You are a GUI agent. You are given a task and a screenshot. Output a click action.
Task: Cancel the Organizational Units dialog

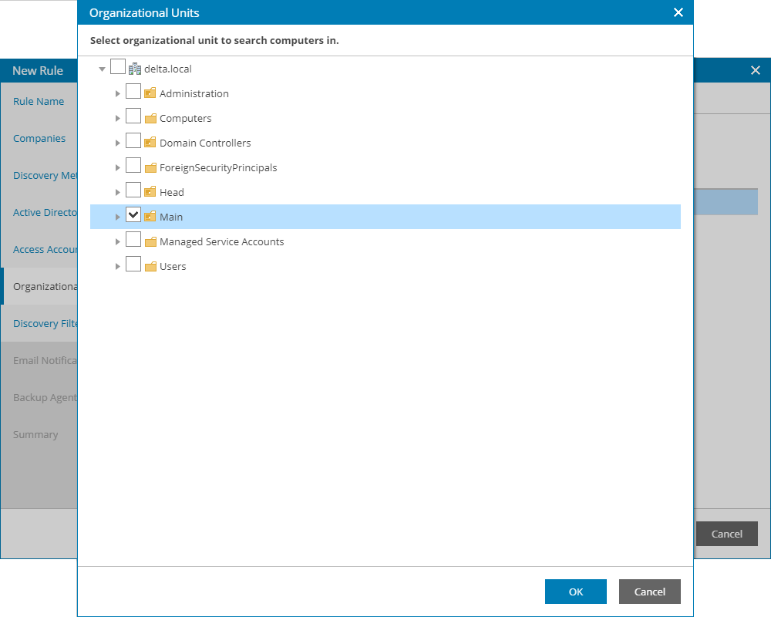pyautogui.click(x=649, y=592)
